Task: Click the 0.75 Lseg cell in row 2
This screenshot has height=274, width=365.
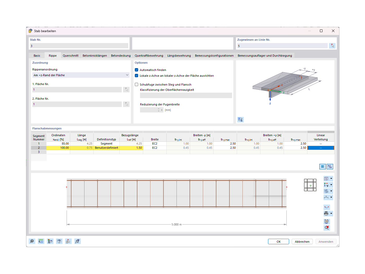Action: tap(82, 148)
